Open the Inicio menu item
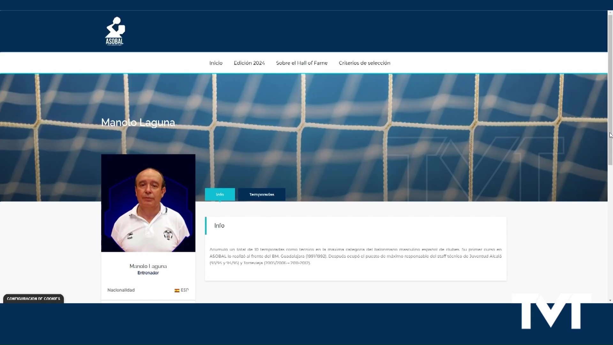Viewport: 613px width, 345px height. click(x=216, y=63)
